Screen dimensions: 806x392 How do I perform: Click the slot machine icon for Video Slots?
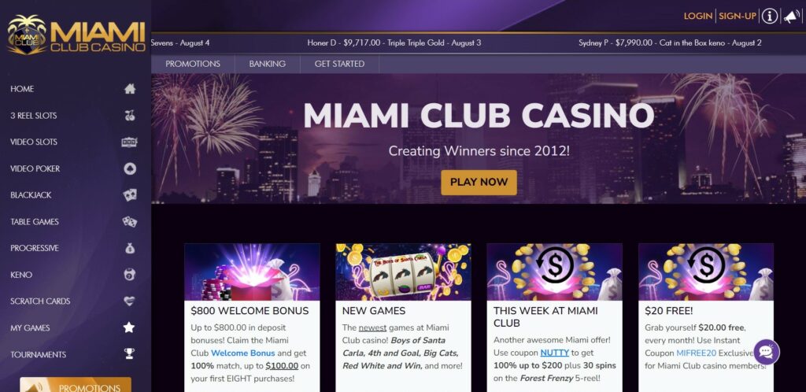point(130,142)
